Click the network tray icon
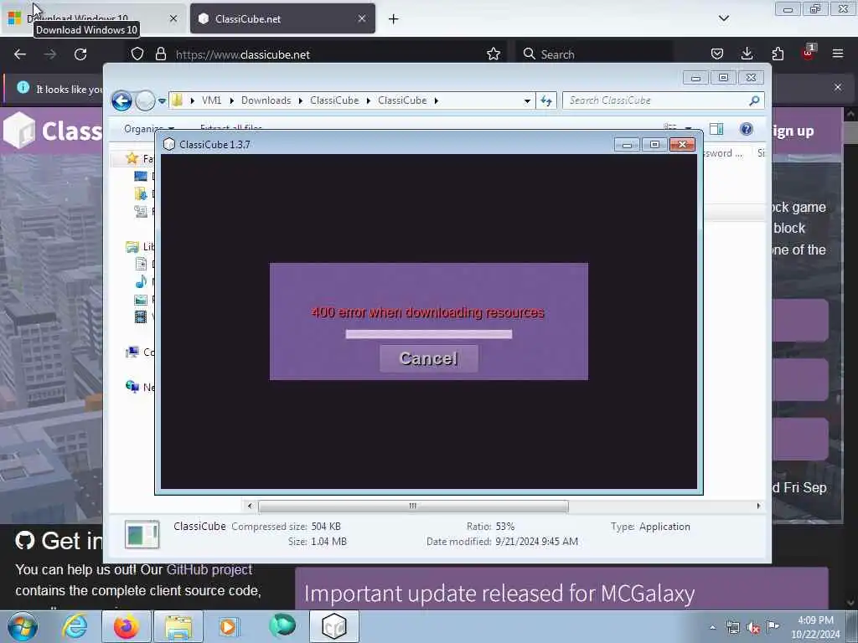 [732, 628]
